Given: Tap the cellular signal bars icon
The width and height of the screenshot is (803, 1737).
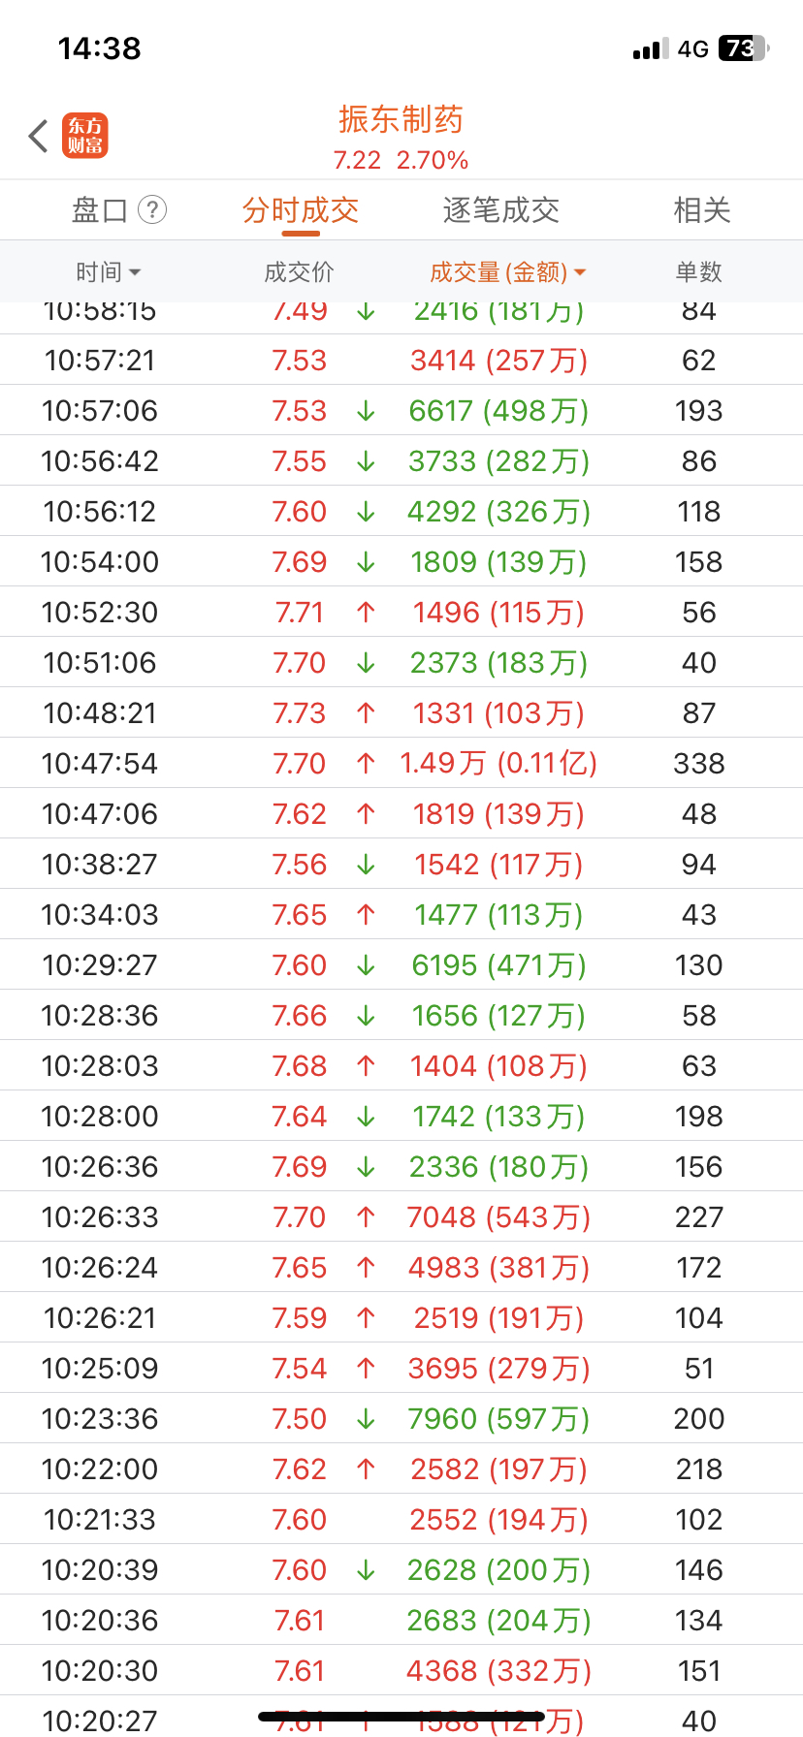Looking at the screenshot, I should pyautogui.click(x=651, y=48).
